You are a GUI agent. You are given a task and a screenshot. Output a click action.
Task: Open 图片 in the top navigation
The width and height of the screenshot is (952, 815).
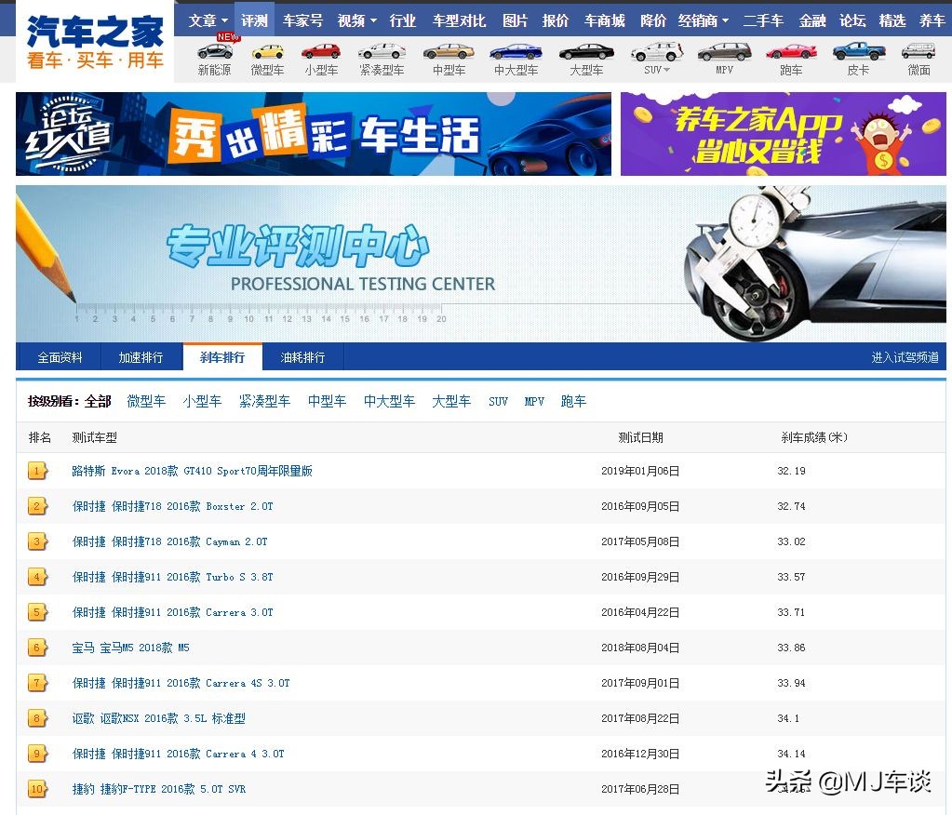515,20
